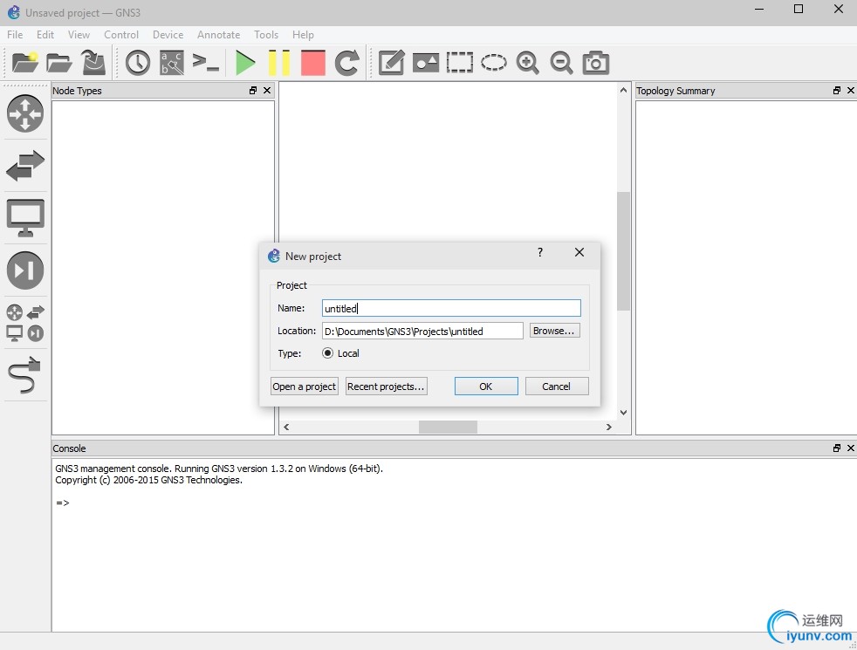The image size is (857, 650).
Task: Maximize the GNS3 window
Action: click(799, 10)
